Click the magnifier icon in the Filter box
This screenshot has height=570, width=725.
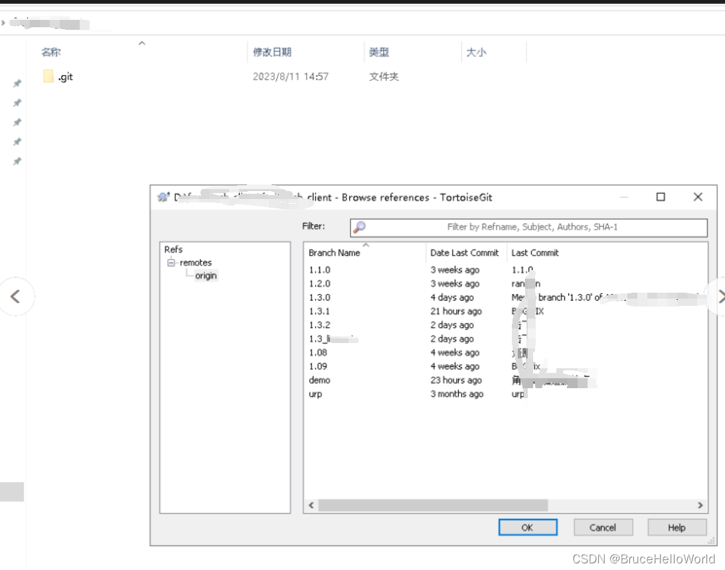(x=361, y=228)
